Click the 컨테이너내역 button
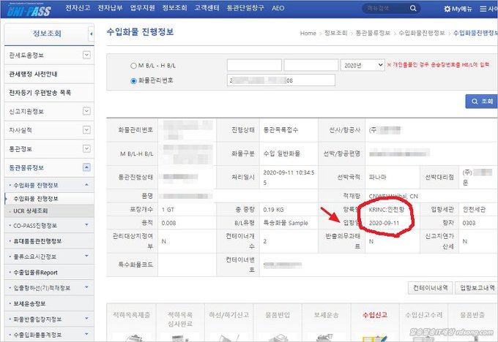 [x=431, y=288]
